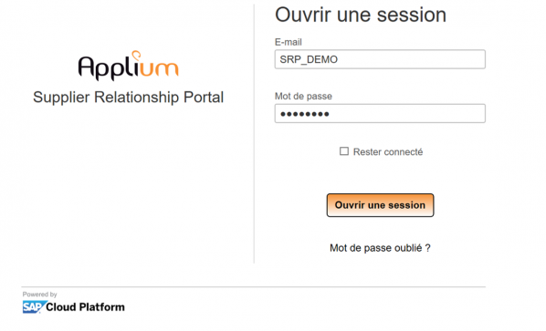Click the E-mail field label
The image size is (546, 331).
(x=289, y=42)
